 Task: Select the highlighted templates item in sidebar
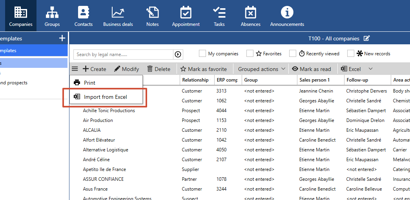point(34,51)
